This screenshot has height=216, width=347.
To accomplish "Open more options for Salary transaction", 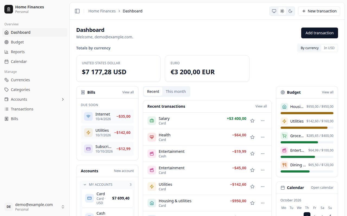I will coord(262,121).
